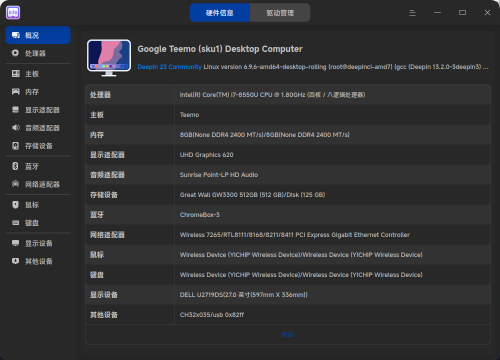The width and height of the screenshot is (500, 360).
Task: Select 主板 in the sidebar
Action: pyautogui.click(x=38, y=73)
